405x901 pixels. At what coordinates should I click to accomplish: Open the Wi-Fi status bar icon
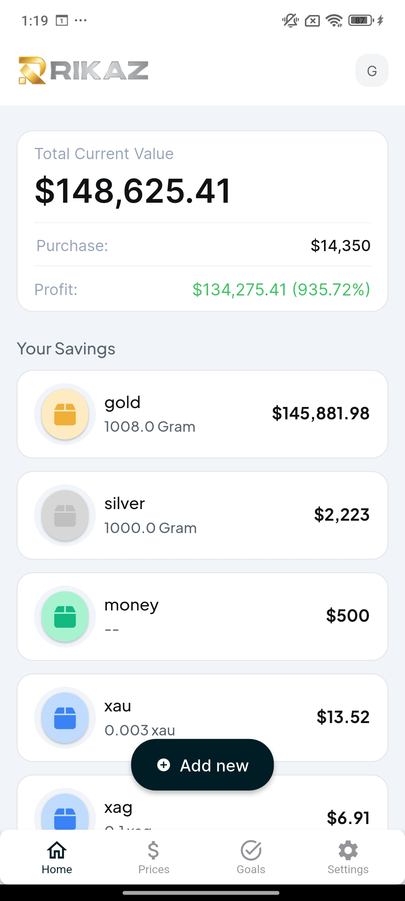coord(334,20)
